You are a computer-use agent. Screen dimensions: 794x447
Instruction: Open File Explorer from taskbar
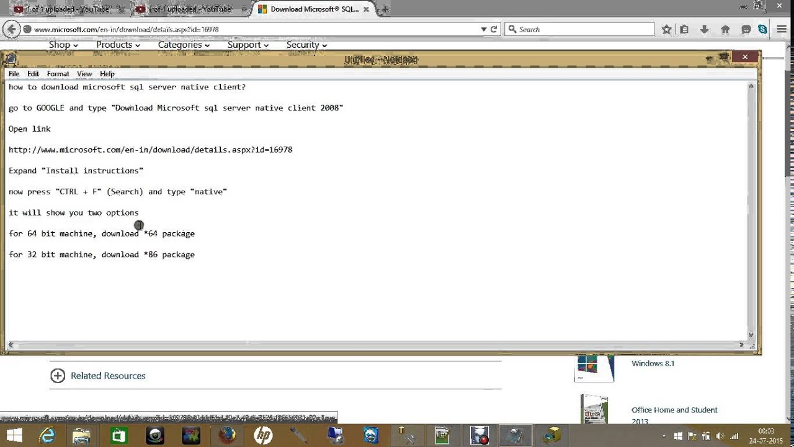click(82, 435)
